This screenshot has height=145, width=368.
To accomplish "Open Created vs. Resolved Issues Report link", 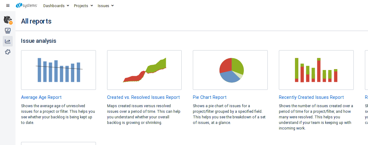I will click(143, 97).
